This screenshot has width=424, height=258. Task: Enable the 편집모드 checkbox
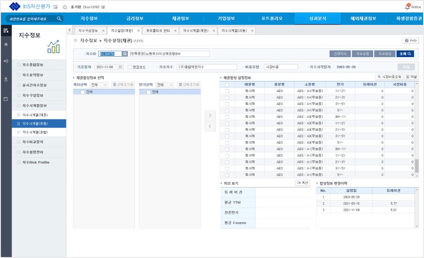coord(130,67)
